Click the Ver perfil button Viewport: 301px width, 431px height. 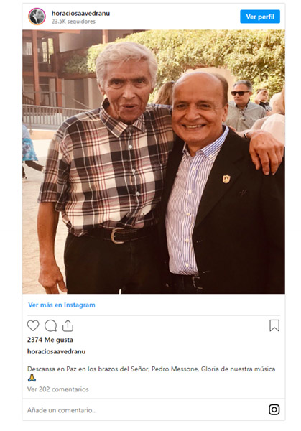click(260, 17)
